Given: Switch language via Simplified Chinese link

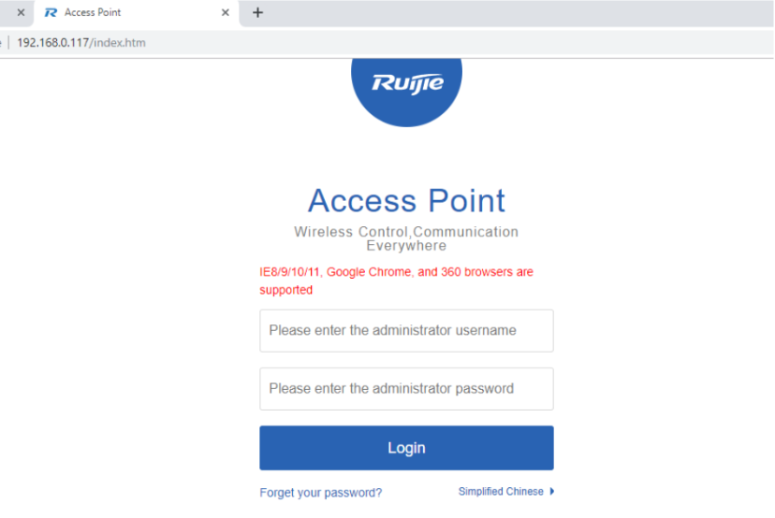Looking at the screenshot, I should point(501,492).
